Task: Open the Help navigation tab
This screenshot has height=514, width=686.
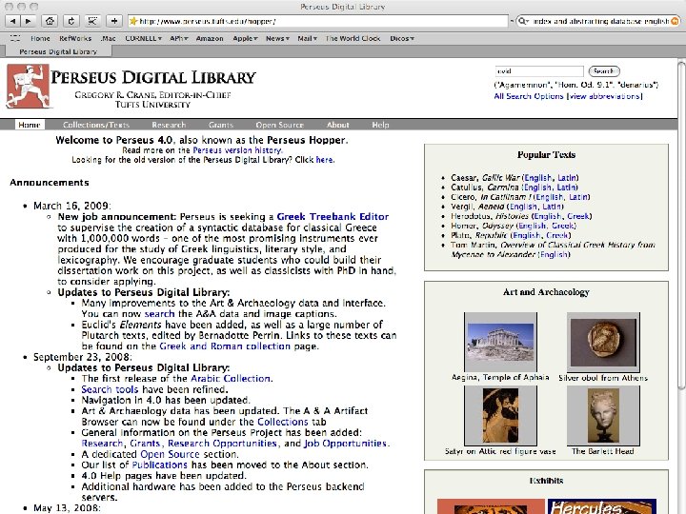Action: pos(380,125)
